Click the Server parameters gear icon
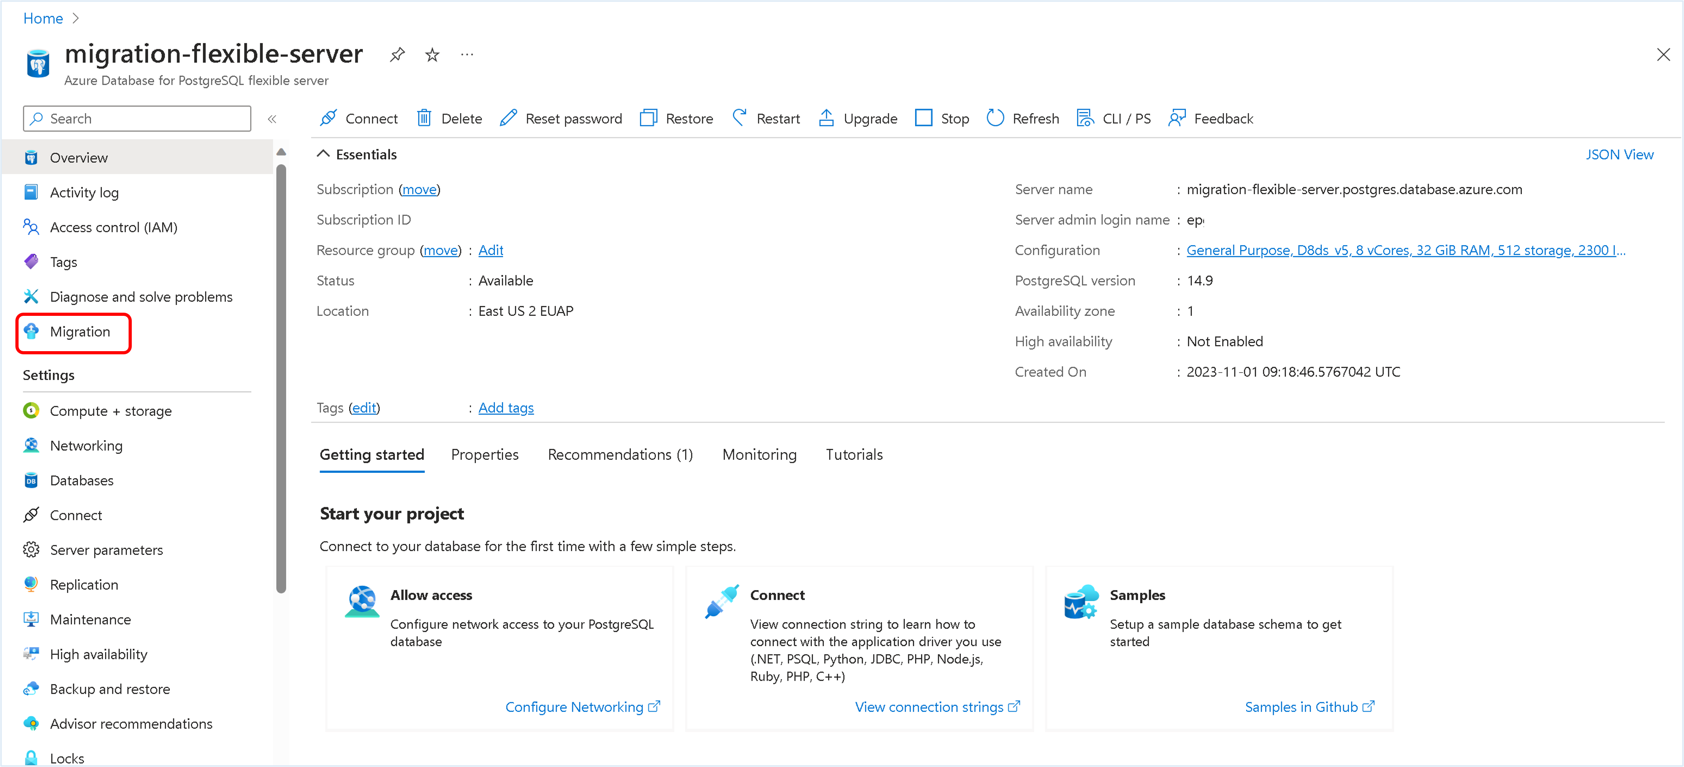This screenshot has width=1684, height=767. (x=31, y=549)
